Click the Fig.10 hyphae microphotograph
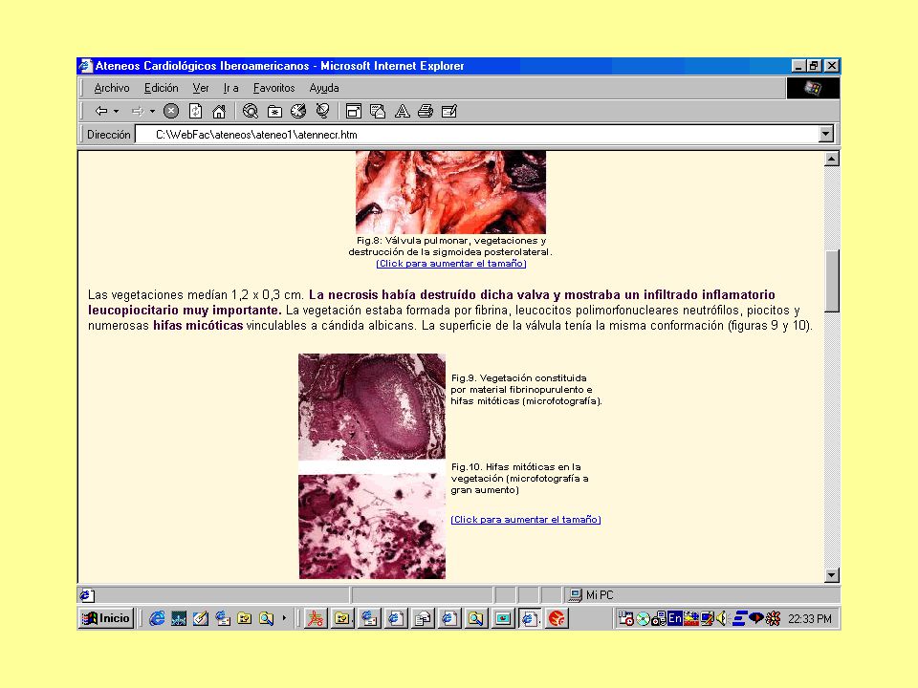Screen dimensions: 918x688 point(372,527)
